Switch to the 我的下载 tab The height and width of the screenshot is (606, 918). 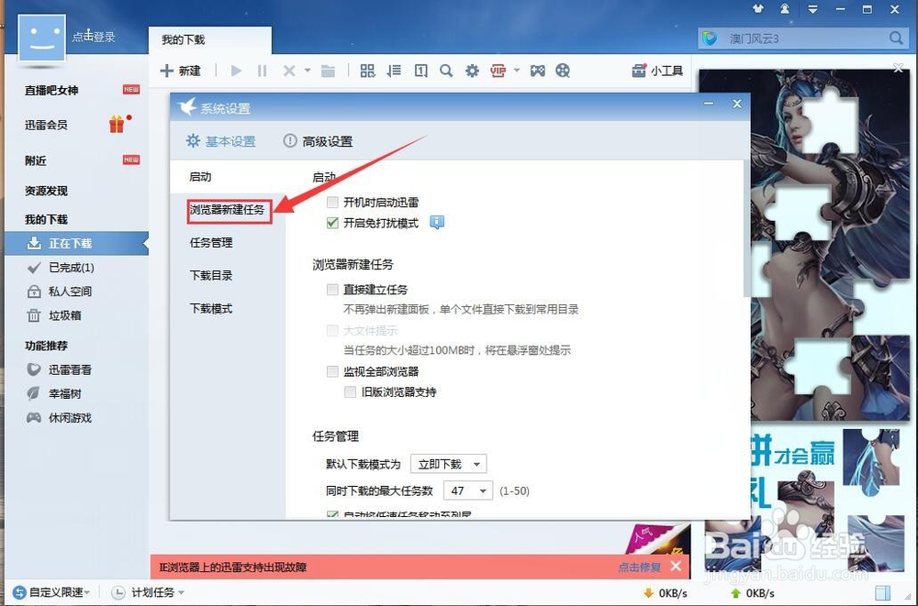point(209,39)
